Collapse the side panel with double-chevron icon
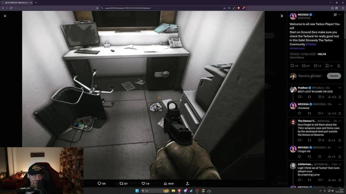 [282, 16]
